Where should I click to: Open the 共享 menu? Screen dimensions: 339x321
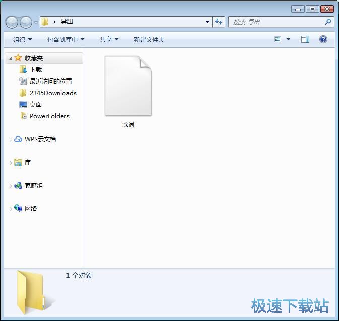coord(109,40)
